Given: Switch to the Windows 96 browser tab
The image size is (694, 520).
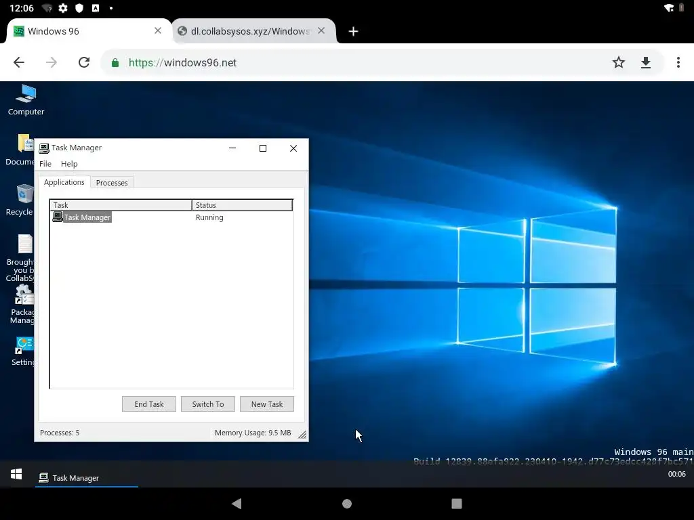Looking at the screenshot, I should point(87,31).
